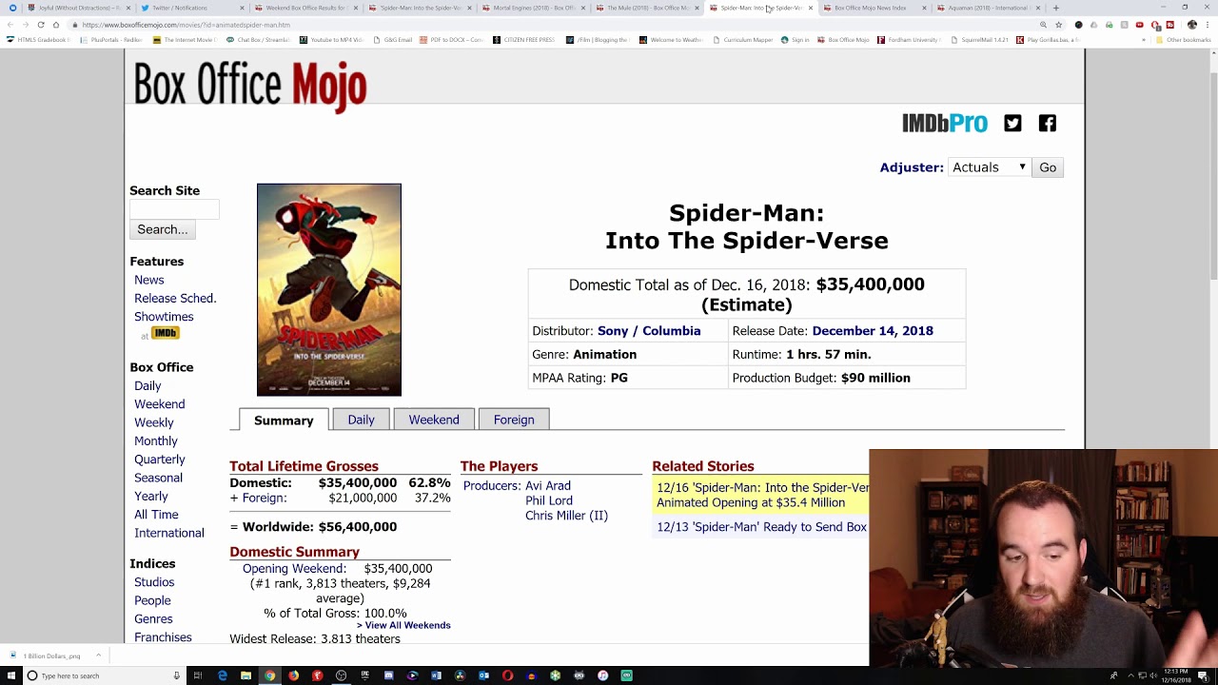Open File Explorer from the taskbar
This screenshot has width=1218, height=685.
[246, 675]
